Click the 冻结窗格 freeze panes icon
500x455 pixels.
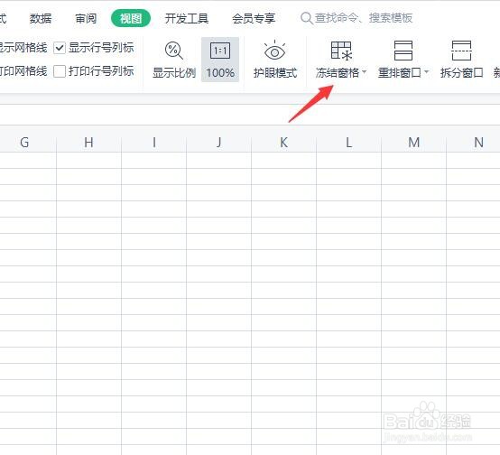[x=341, y=51]
